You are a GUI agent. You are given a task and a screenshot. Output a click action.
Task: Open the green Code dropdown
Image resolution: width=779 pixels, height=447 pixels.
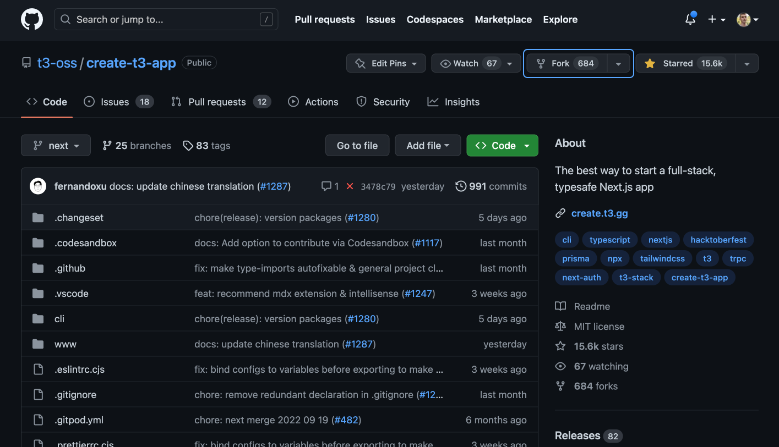coord(502,146)
